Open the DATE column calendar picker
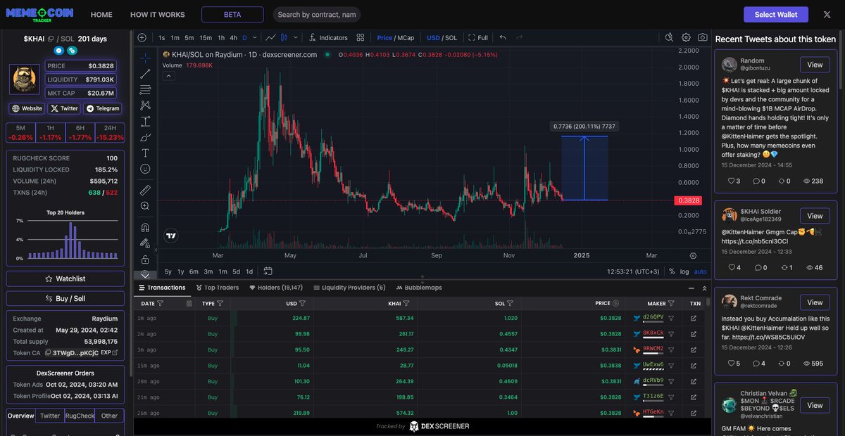Viewport: 845px width, 436px height. [189, 304]
